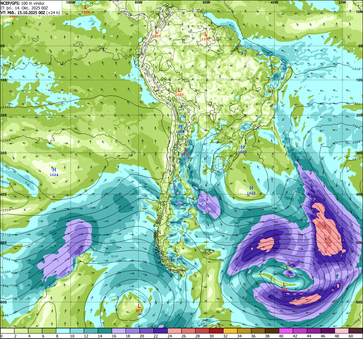Click the legend scale value 40
The height and width of the screenshot is (339, 363).
point(281,336)
